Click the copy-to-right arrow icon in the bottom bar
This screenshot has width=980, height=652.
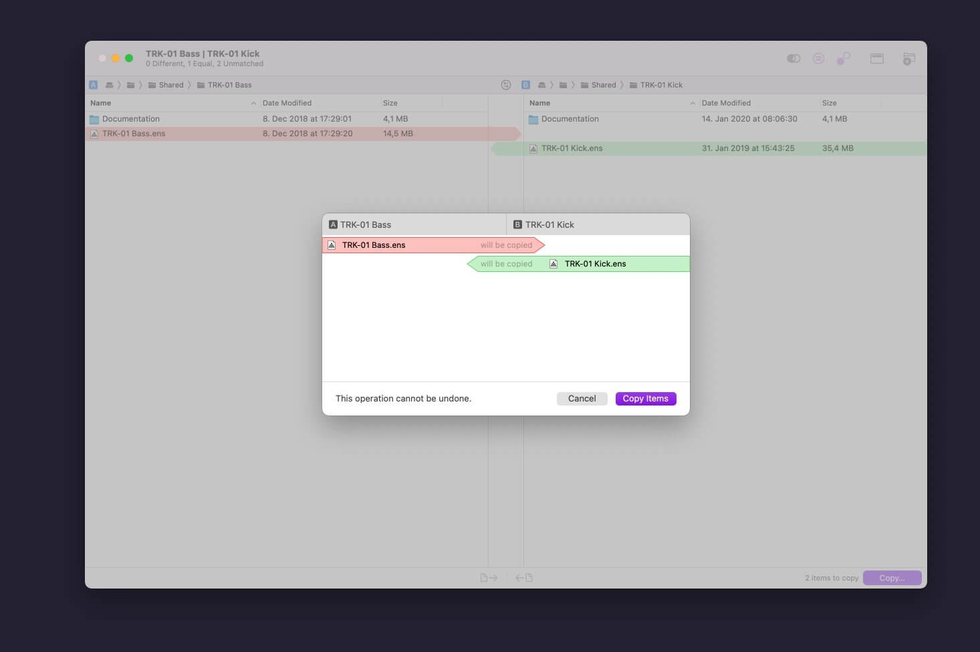(489, 578)
